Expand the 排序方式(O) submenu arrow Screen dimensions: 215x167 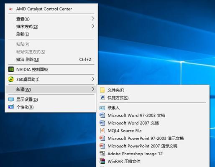(x=93, y=26)
